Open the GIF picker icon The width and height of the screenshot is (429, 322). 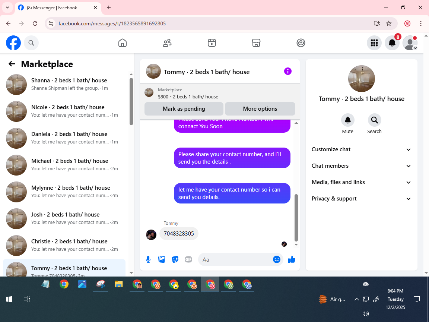coord(188,259)
